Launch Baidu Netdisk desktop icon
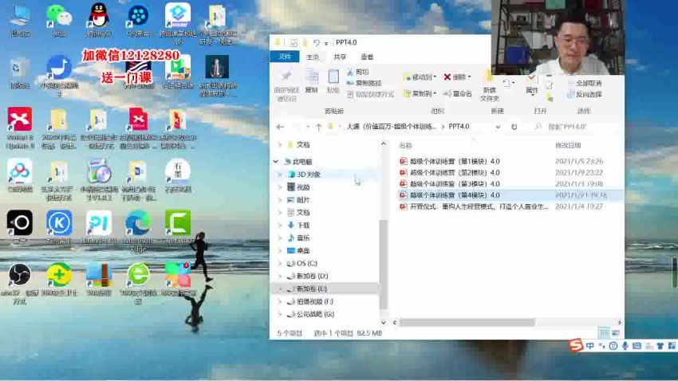This screenshot has height=381, width=678. click(x=19, y=171)
